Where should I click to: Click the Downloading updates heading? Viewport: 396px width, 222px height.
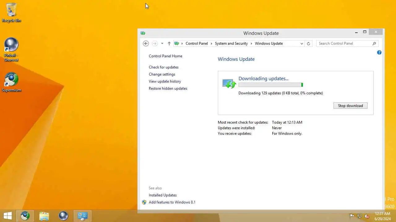[263, 79]
